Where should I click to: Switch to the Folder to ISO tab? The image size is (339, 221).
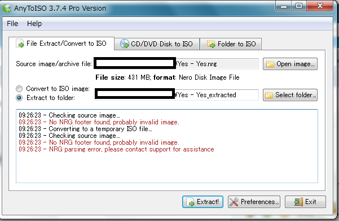tap(231, 44)
